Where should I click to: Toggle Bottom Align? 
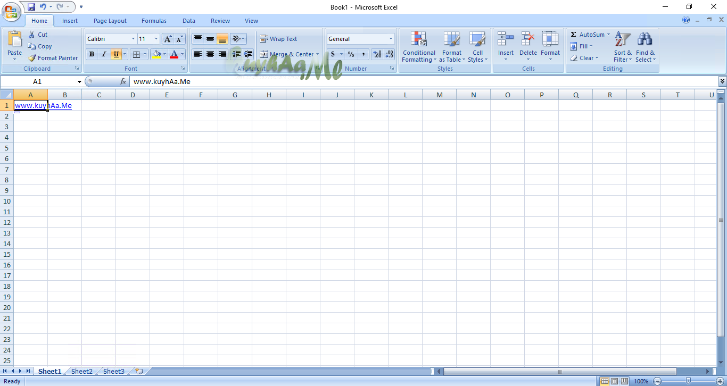[222, 39]
